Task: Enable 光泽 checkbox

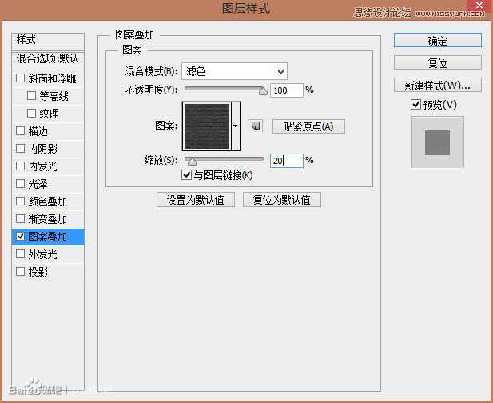Action: coord(21,184)
